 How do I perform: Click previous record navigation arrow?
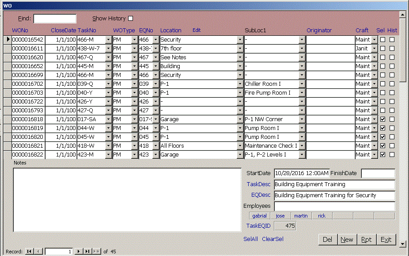point(38,251)
